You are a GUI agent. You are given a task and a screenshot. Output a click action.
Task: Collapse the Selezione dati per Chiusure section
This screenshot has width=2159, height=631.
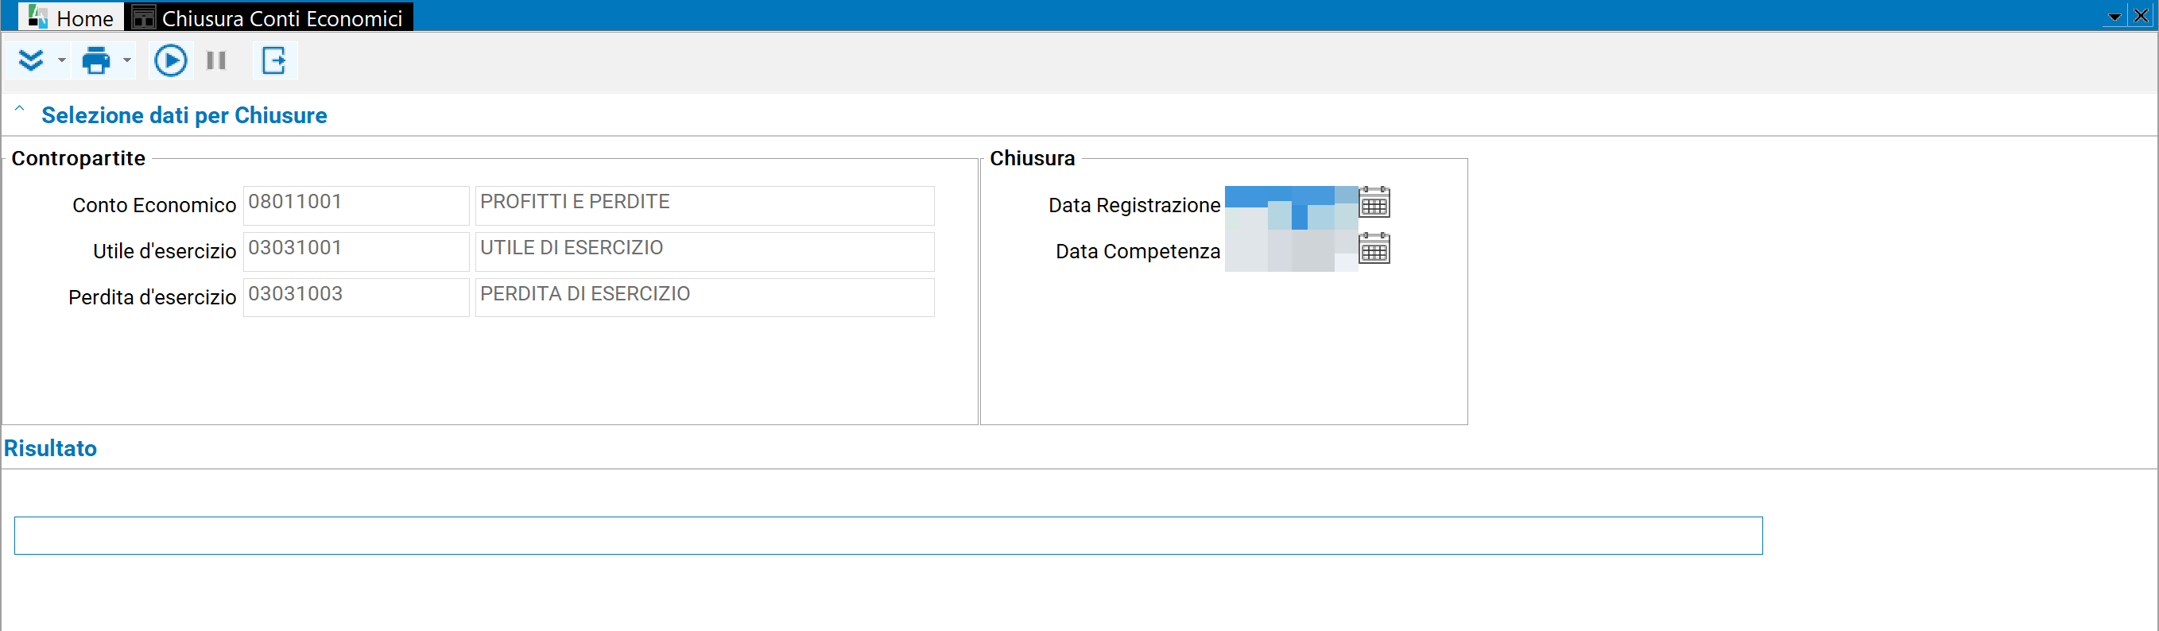(19, 110)
